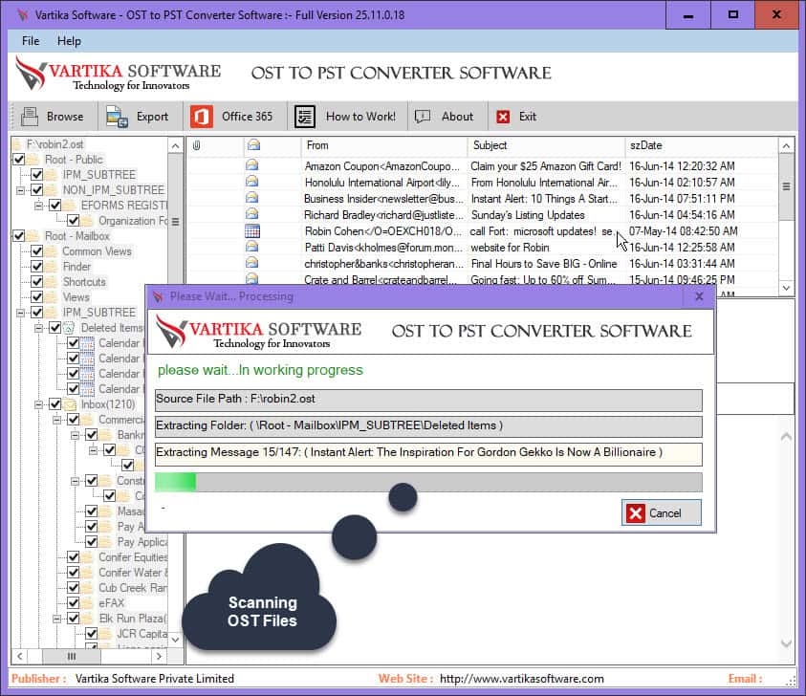The image size is (806, 696).
Task: Sort emails by From column
Action: click(384, 145)
